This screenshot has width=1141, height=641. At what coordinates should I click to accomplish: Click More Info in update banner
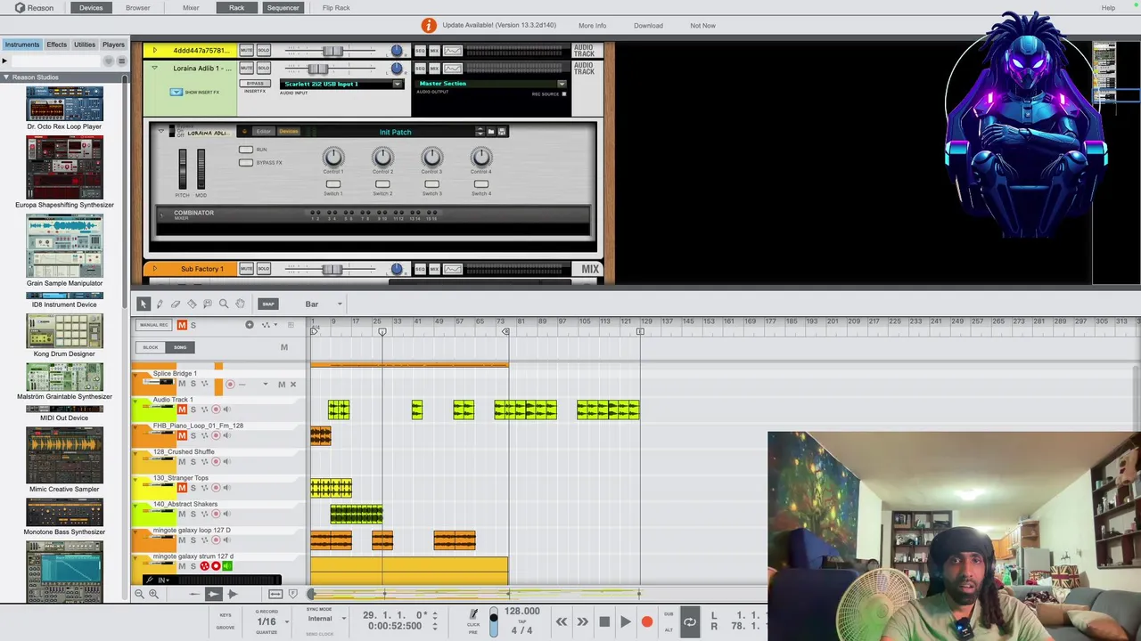tap(592, 26)
